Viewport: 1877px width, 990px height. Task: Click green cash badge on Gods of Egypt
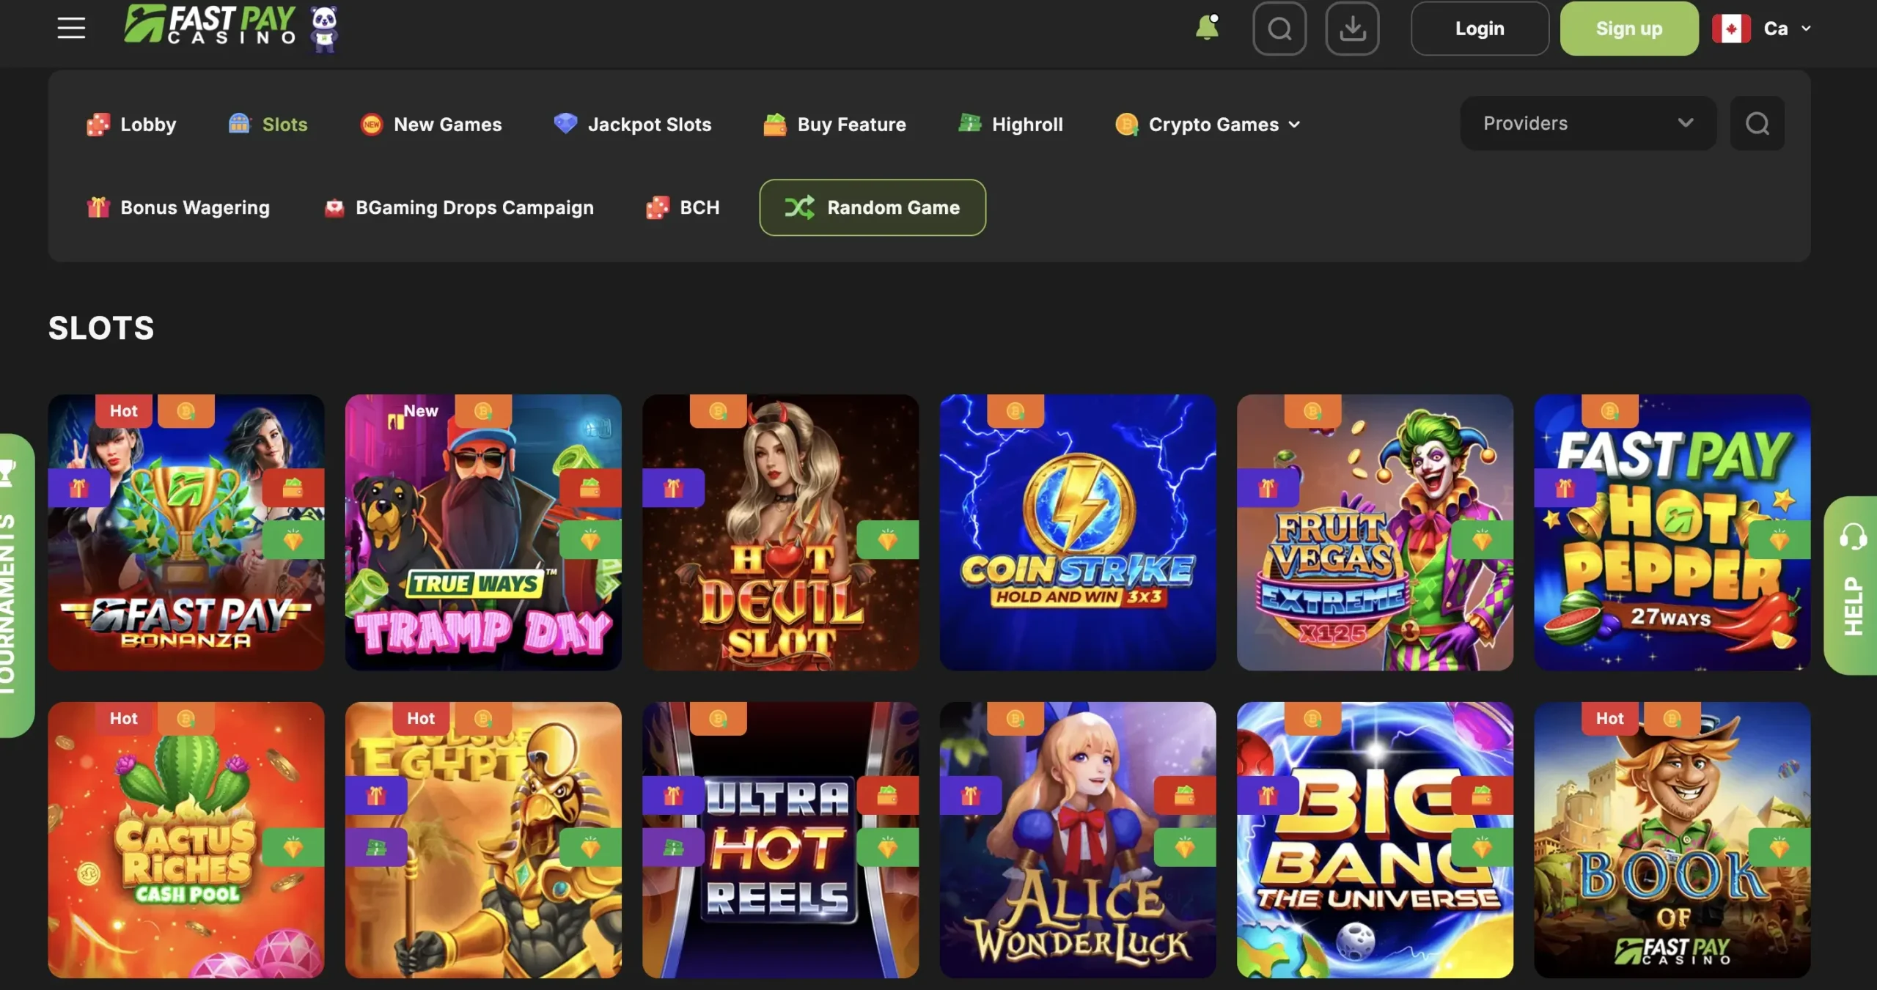point(376,848)
